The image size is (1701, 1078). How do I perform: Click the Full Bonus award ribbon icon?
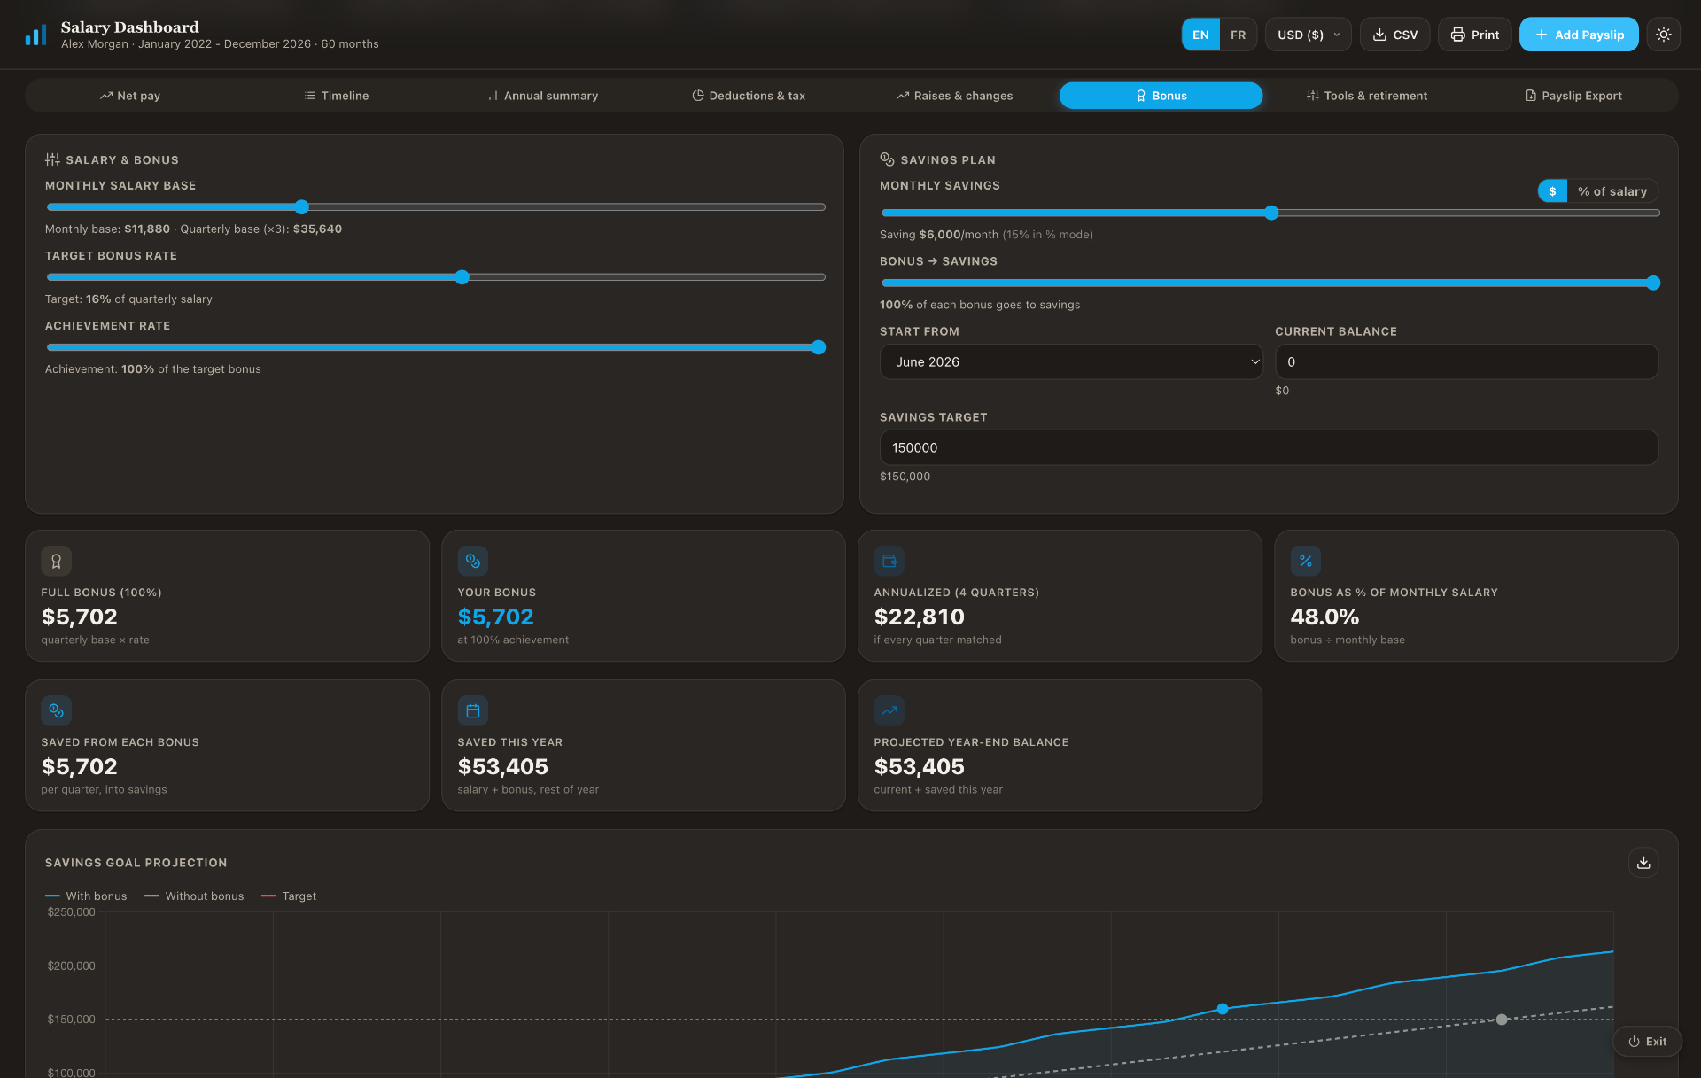56,561
